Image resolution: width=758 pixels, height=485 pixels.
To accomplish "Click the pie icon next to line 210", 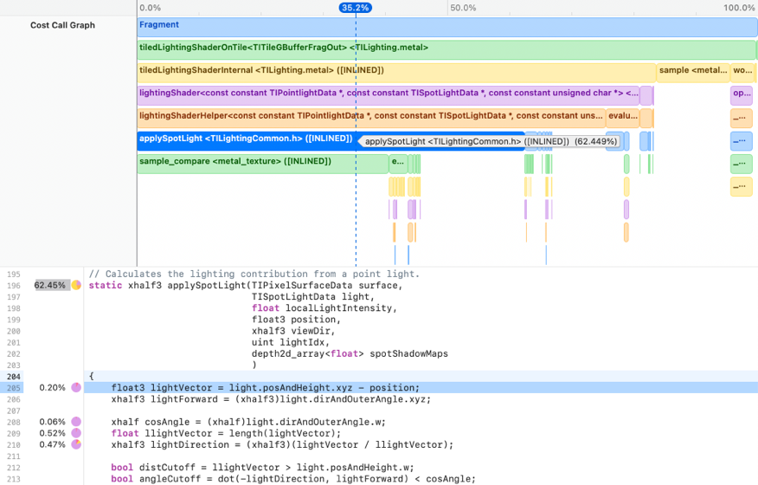I will point(76,444).
